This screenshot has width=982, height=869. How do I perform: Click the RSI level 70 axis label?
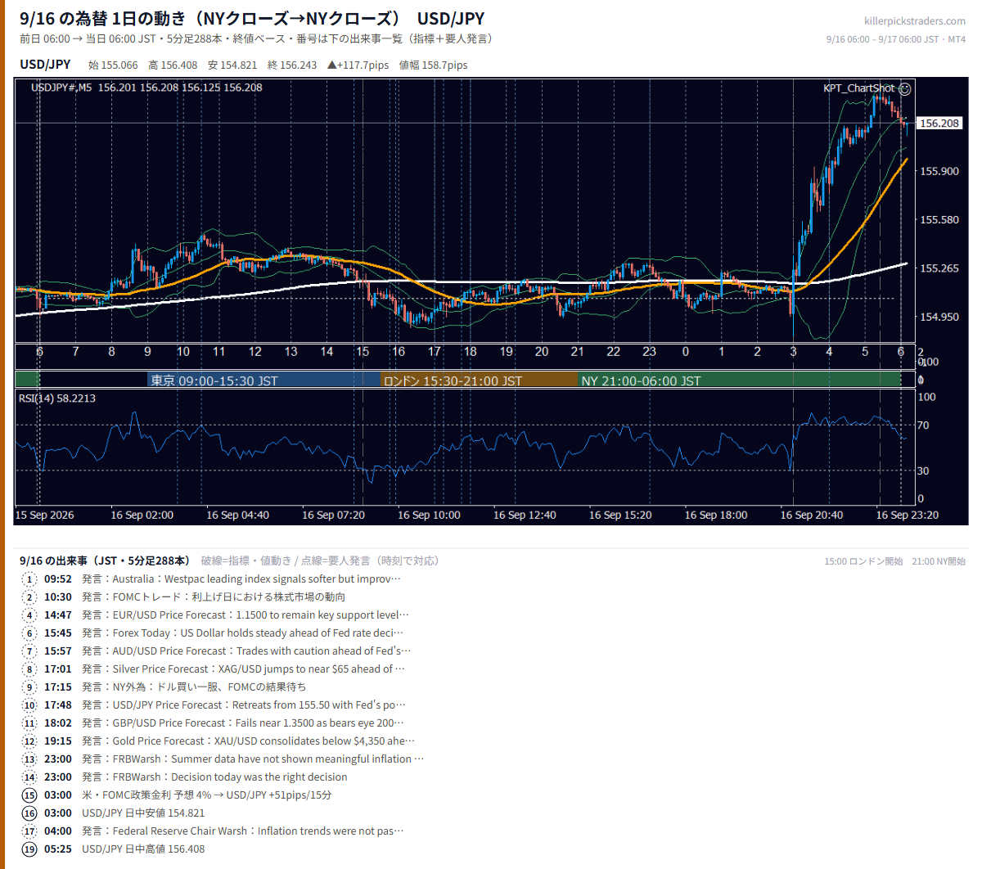[923, 425]
